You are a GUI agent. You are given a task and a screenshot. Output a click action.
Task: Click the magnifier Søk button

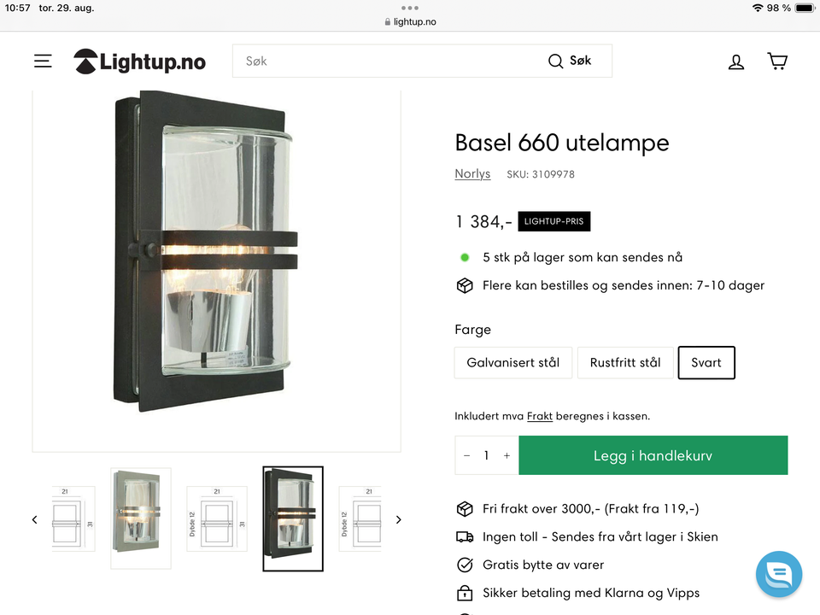[570, 61]
